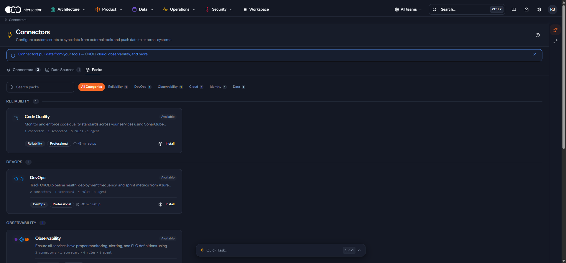Filter packs by Observability category

click(170, 87)
